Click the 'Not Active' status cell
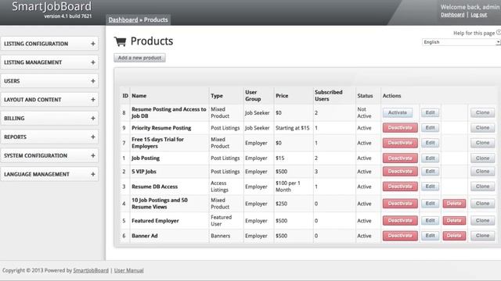Image resolution: width=501 pixels, height=281 pixels. click(x=364, y=112)
